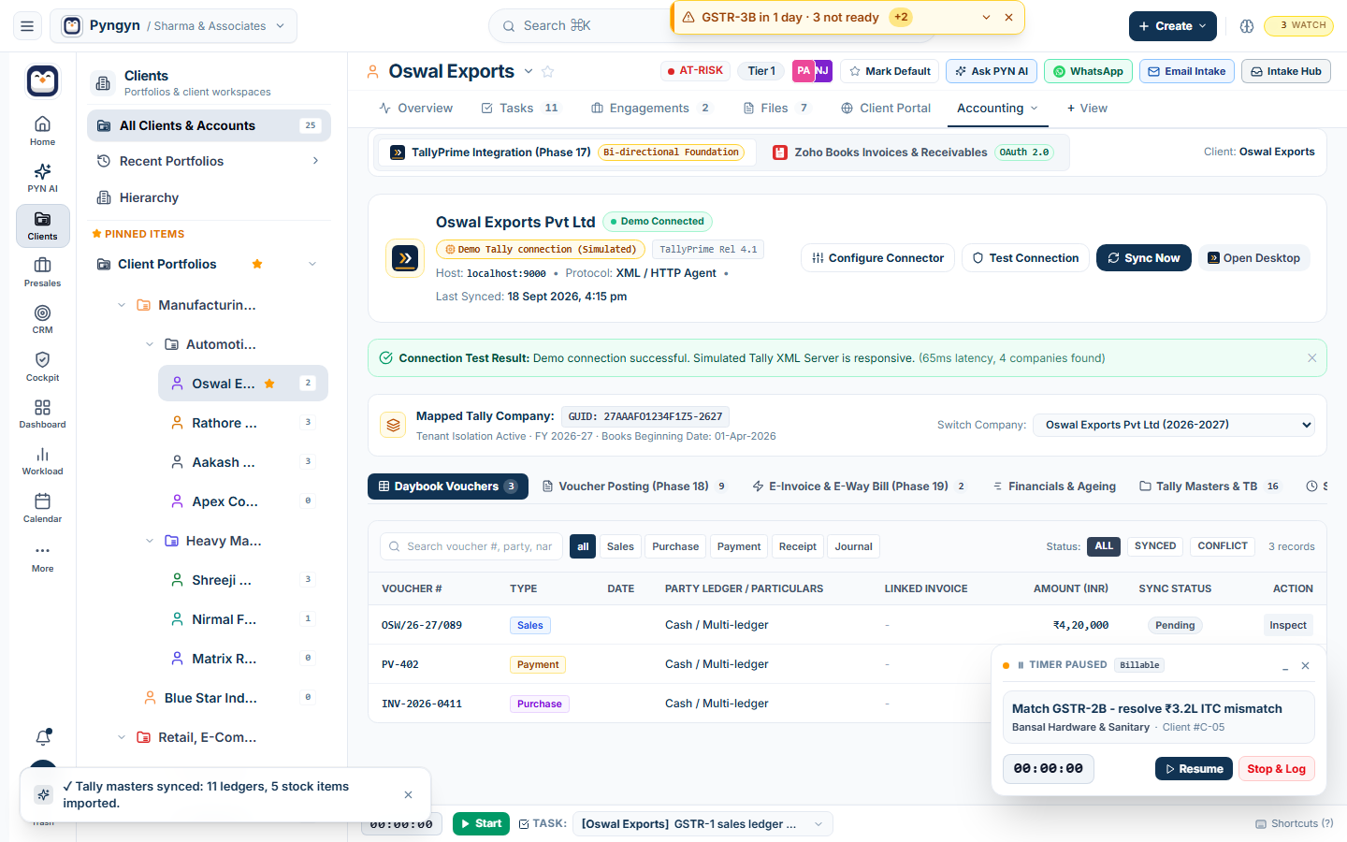Collapse the Client Portfolios section
The height and width of the screenshot is (842, 1347).
coord(312,264)
